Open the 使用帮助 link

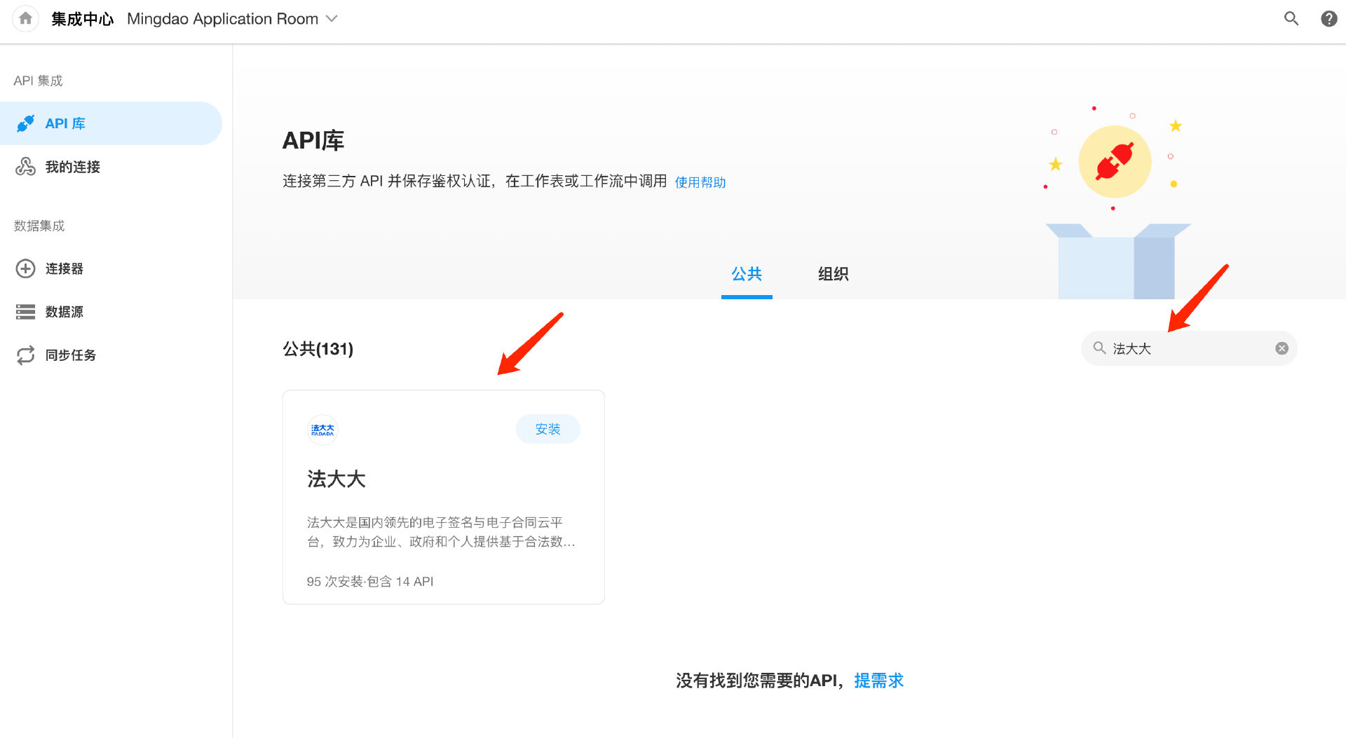[700, 182]
